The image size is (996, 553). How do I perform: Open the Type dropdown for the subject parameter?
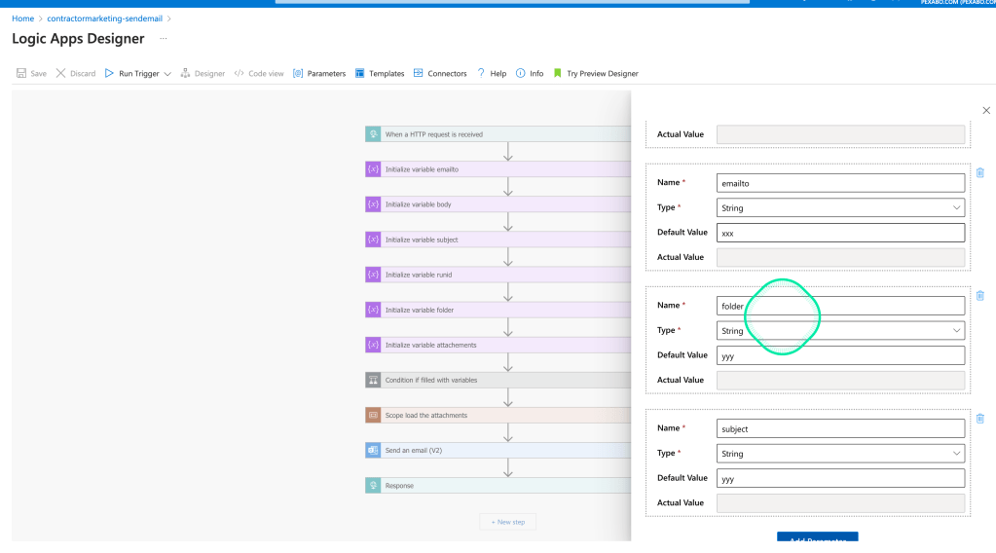pyautogui.click(x=840, y=454)
